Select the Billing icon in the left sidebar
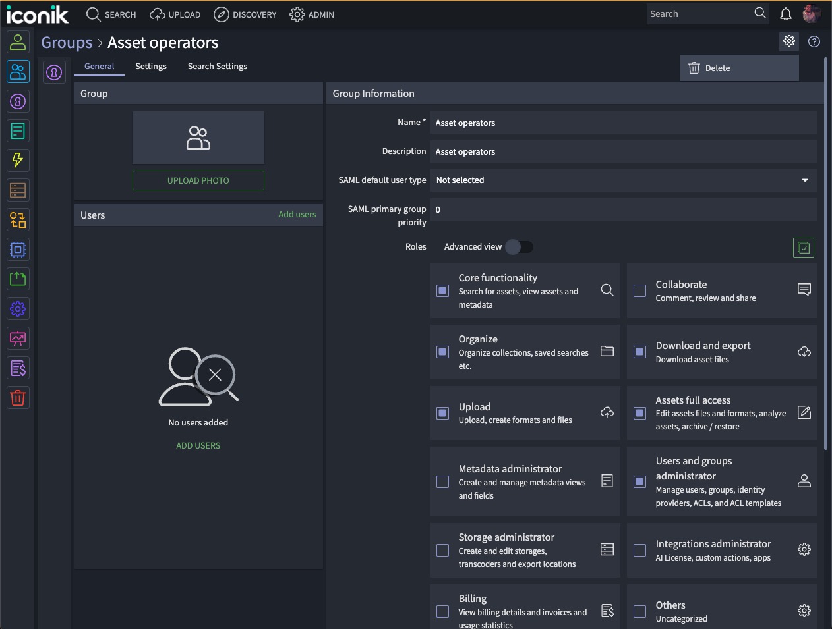The height and width of the screenshot is (629, 832). pos(17,368)
